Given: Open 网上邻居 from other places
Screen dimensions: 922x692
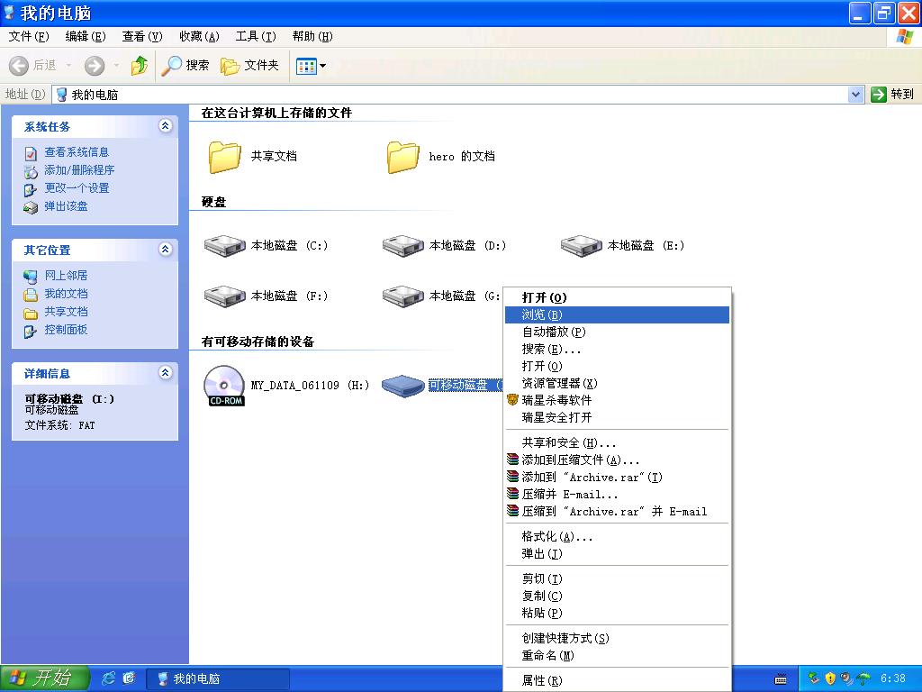Looking at the screenshot, I should [x=66, y=276].
